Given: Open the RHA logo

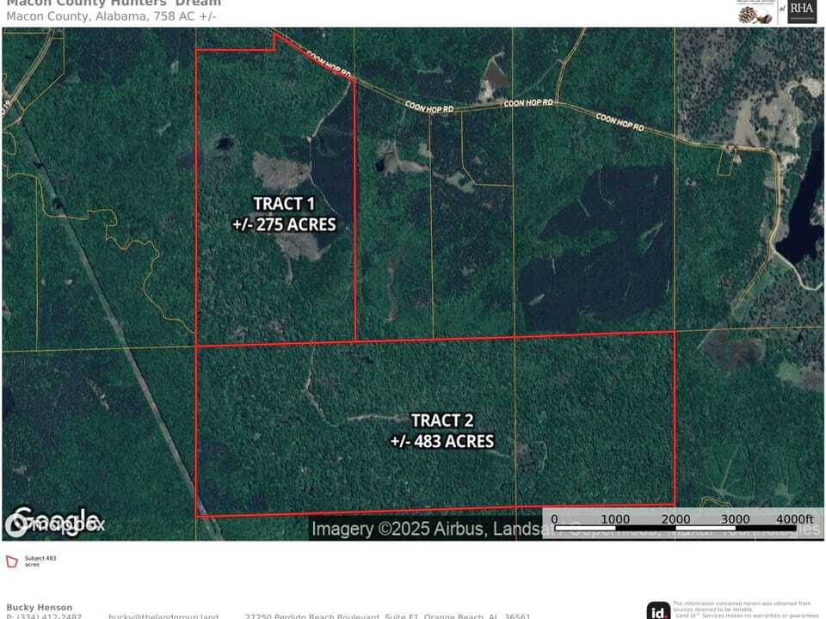Looking at the screenshot, I should tap(800, 13).
